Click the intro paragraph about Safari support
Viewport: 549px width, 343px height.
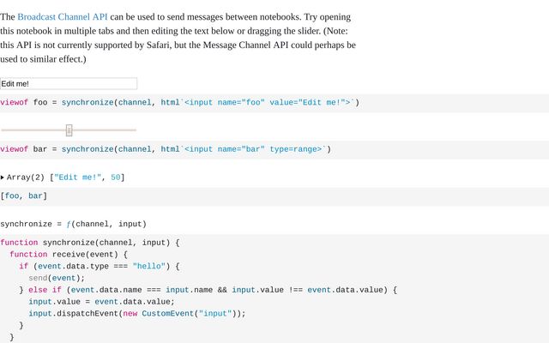point(178,45)
